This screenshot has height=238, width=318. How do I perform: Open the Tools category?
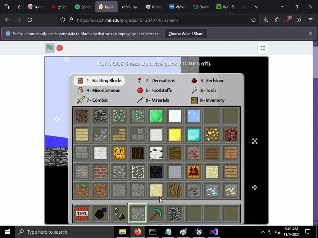point(204,90)
